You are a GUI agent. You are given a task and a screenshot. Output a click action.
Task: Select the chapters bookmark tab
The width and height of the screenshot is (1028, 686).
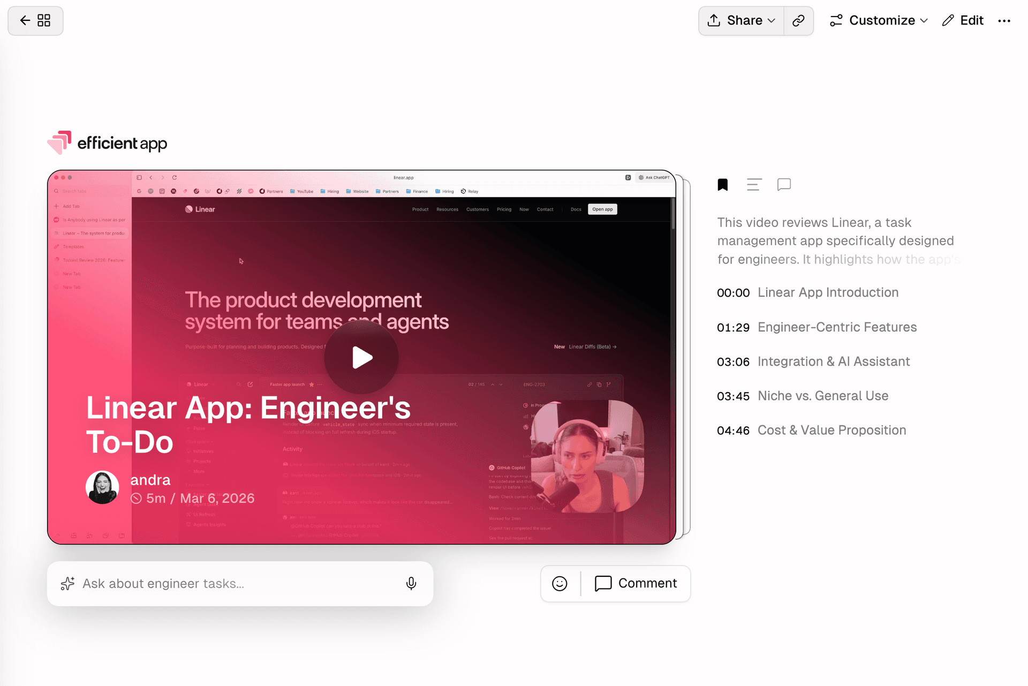click(723, 185)
